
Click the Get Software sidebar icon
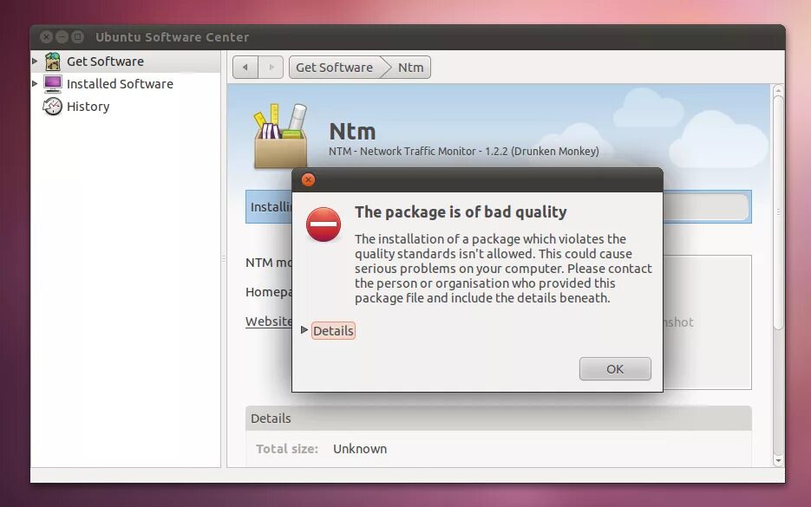[52, 62]
